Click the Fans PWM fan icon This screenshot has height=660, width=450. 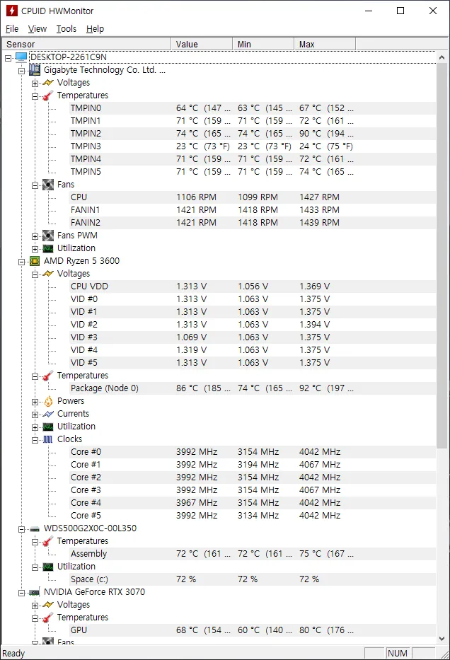point(48,236)
